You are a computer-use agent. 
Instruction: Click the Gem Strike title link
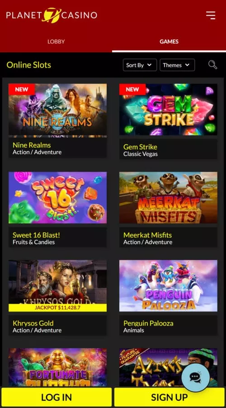[140, 147]
